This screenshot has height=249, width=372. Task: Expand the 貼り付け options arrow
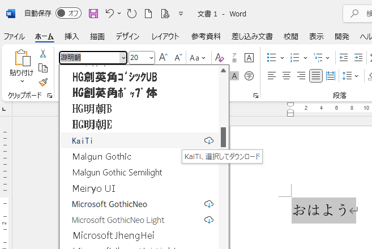[22, 81]
